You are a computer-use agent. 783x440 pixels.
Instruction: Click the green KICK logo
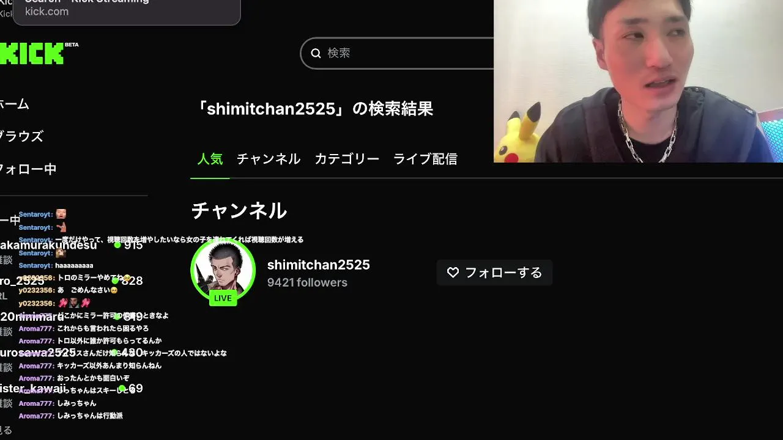click(x=32, y=54)
